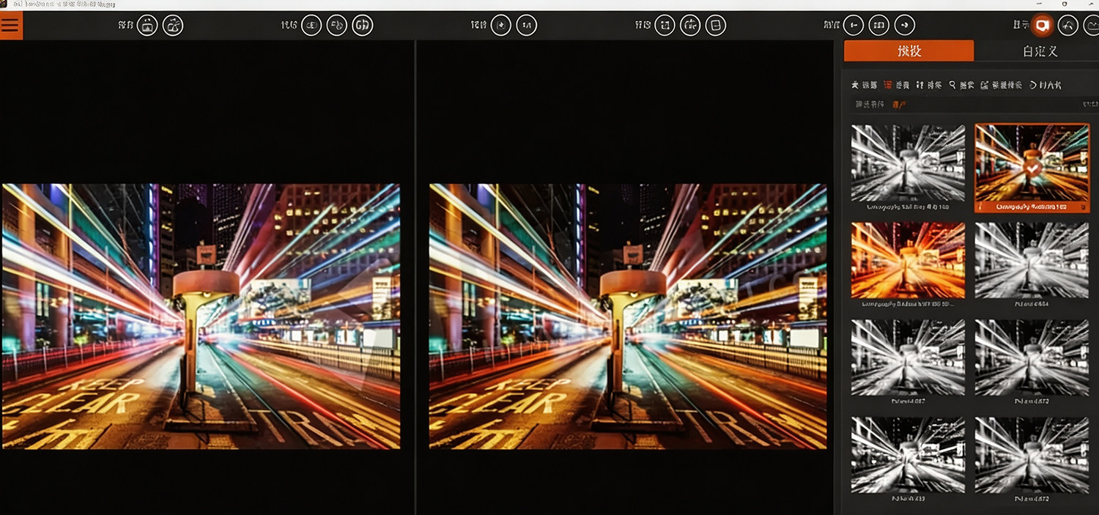Toggle the star favorites filter
This screenshot has height=515, width=1099.
click(854, 85)
